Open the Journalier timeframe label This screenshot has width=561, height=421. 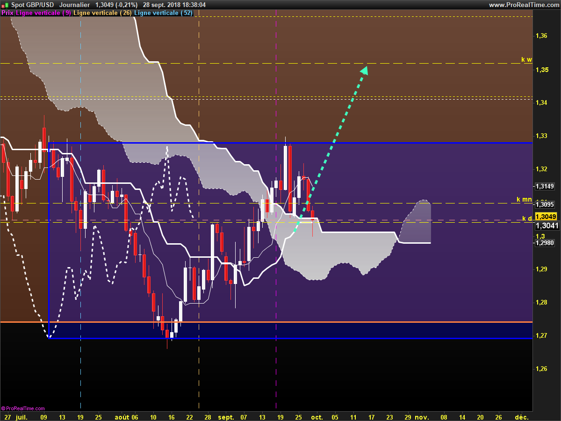click(75, 5)
